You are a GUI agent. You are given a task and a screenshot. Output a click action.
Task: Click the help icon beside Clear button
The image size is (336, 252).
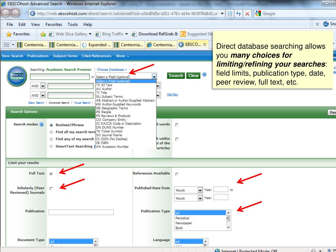[x=204, y=74]
